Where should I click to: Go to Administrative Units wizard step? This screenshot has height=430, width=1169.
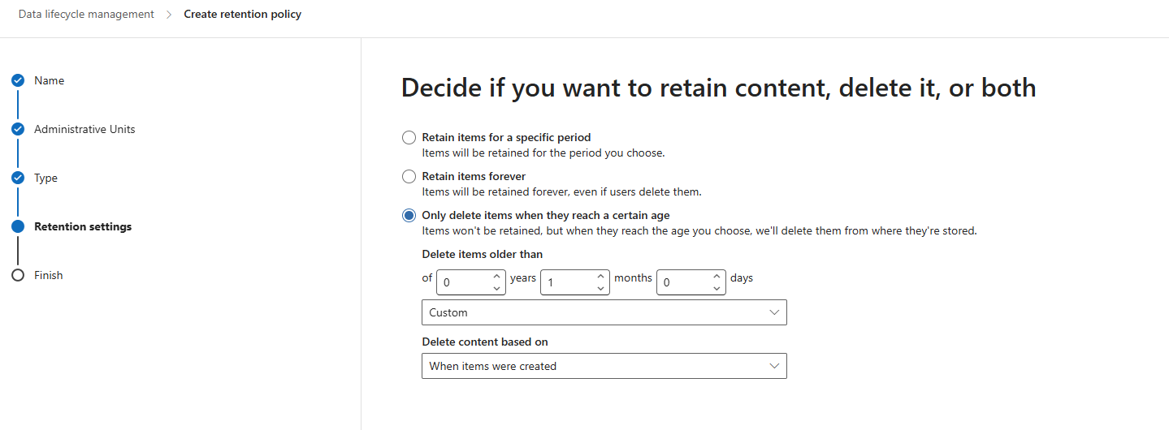coord(84,129)
